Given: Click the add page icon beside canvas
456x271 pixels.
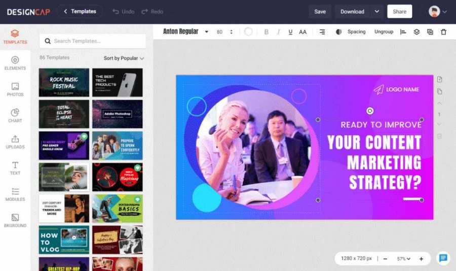Looking at the screenshot, I should [x=439, y=79].
